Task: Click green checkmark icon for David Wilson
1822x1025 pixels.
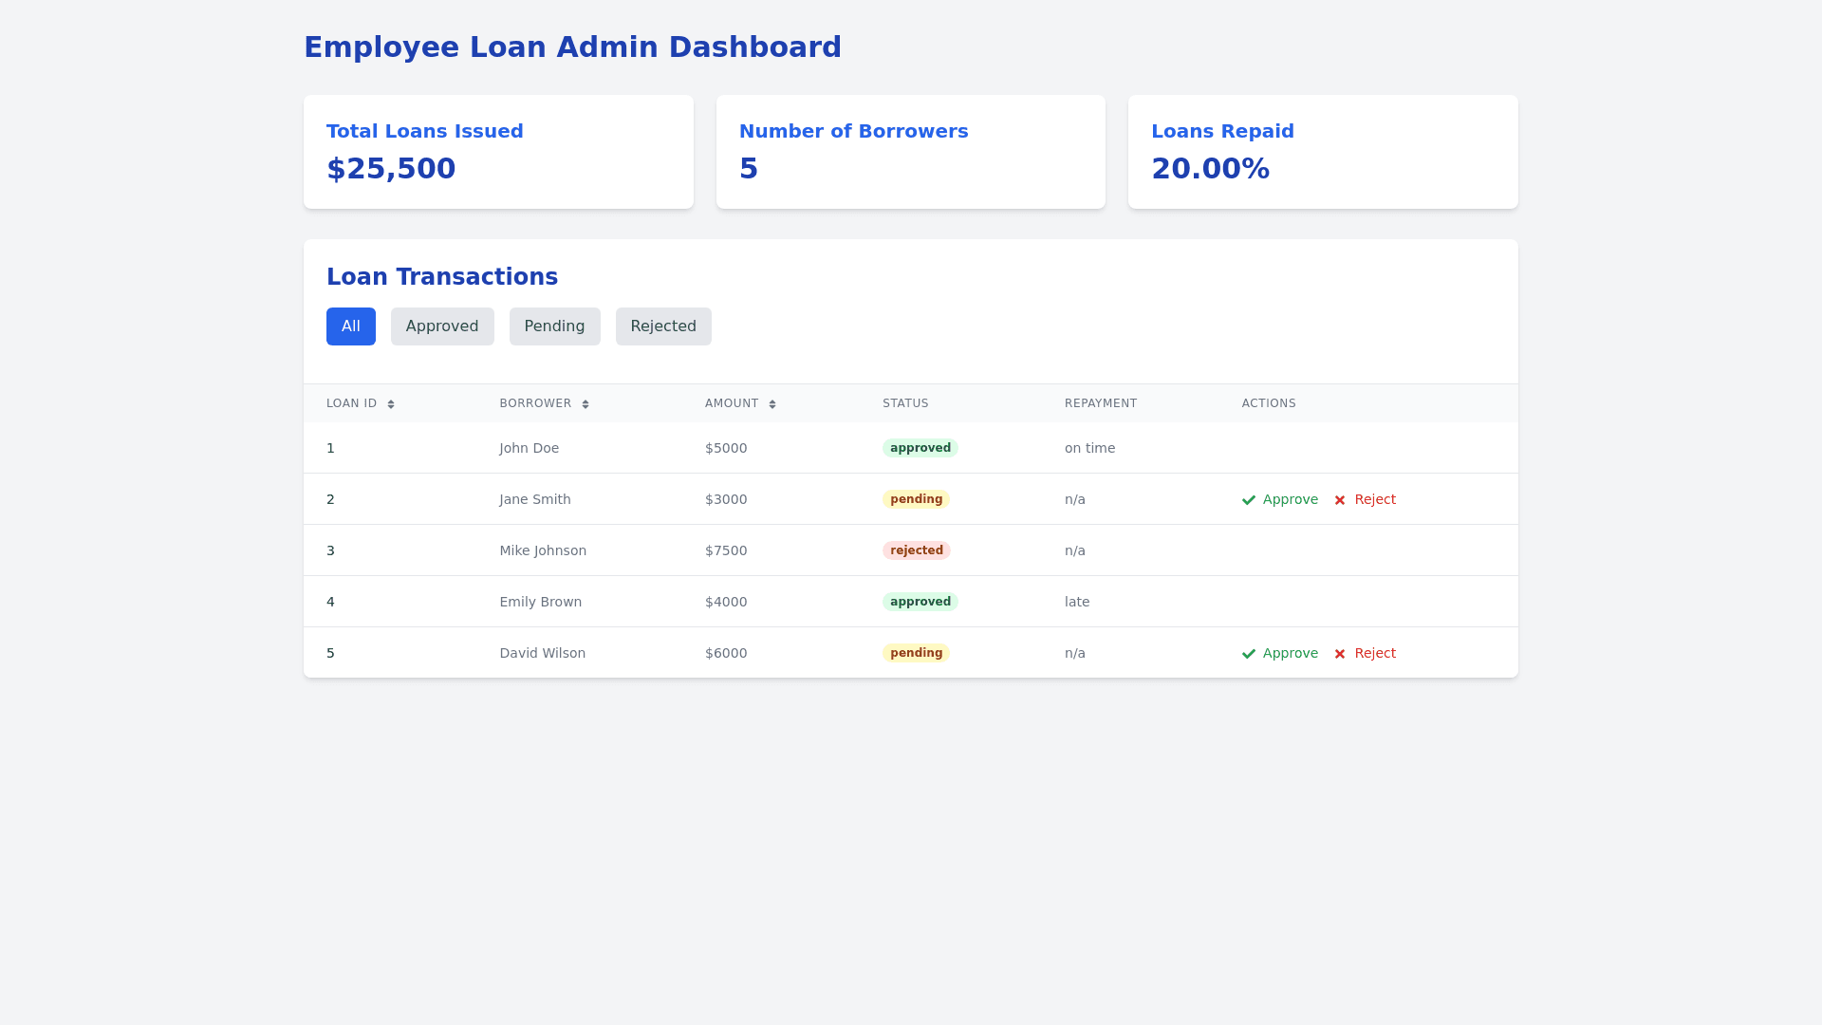Action: [x=1249, y=654]
